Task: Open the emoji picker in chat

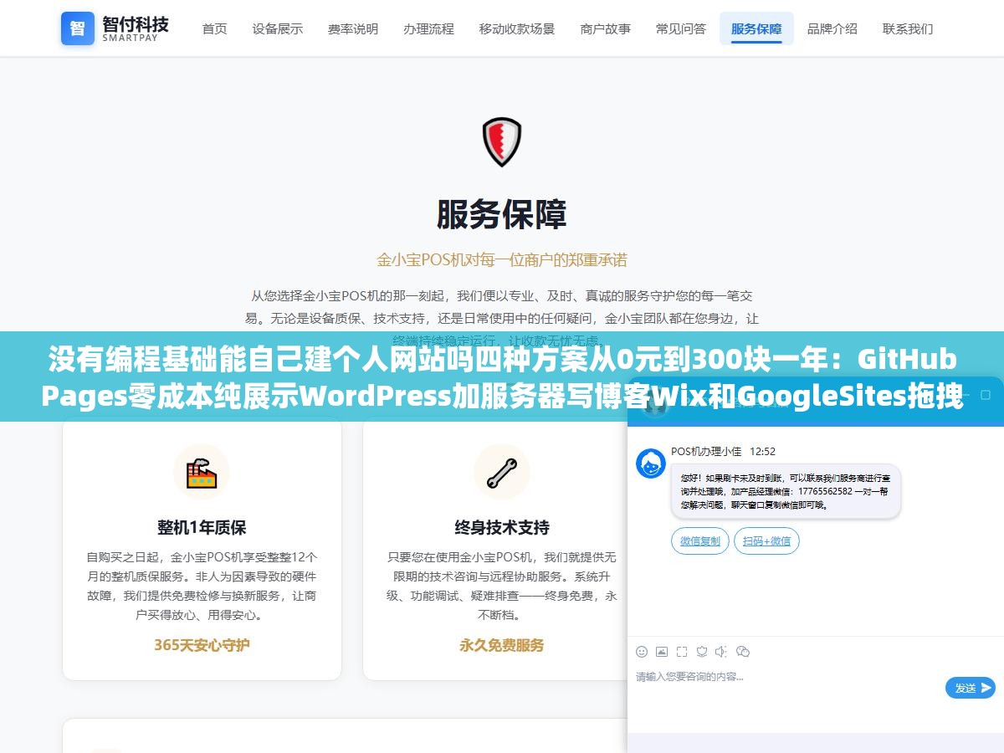Action: click(x=642, y=652)
